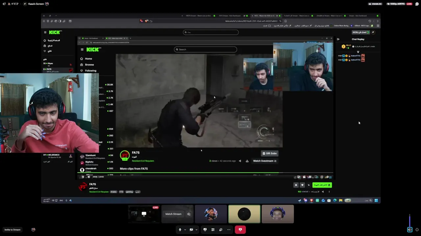Click the Gift Subs button
The width and height of the screenshot is (421, 236).
(x=270, y=153)
